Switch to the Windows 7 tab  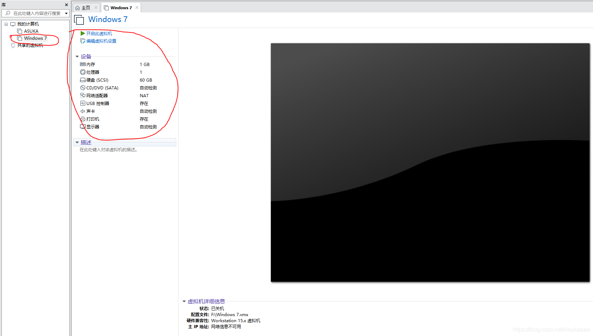121,8
